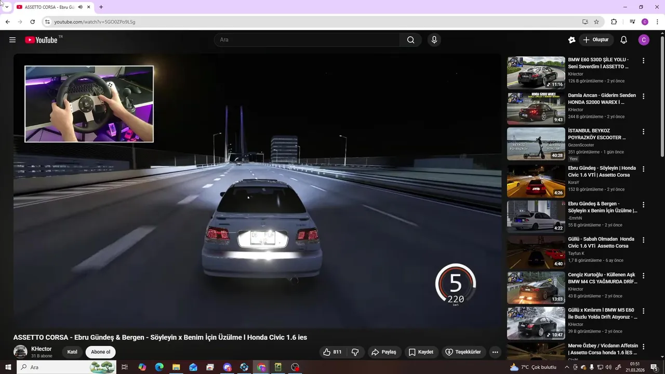Viewport: 665px width, 374px height.
Task: Open options for BMW E60 530D video
Action: pyautogui.click(x=643, y=61)
